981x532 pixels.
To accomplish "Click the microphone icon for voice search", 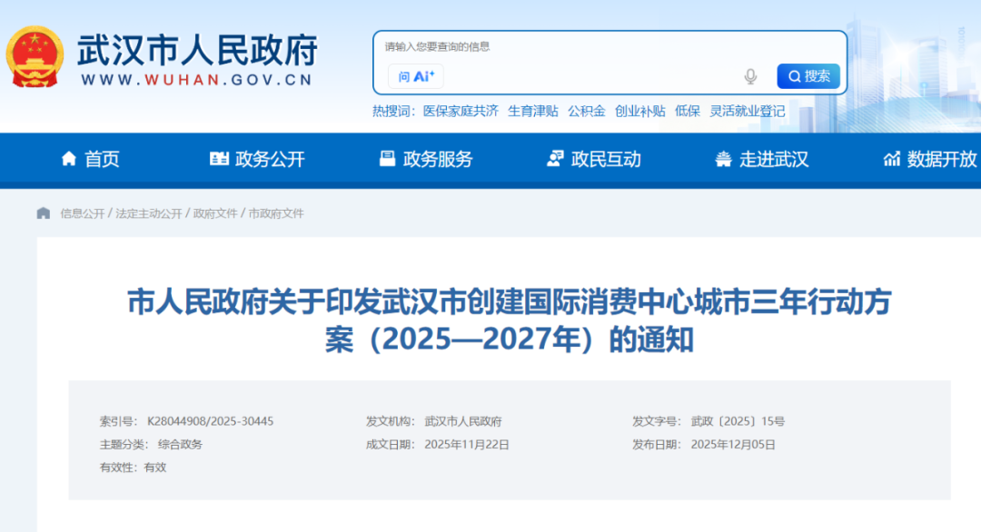I will click(748, 76).
